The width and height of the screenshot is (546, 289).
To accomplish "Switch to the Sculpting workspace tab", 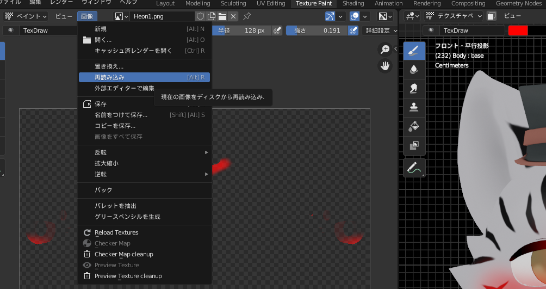I will click(233, 3).
